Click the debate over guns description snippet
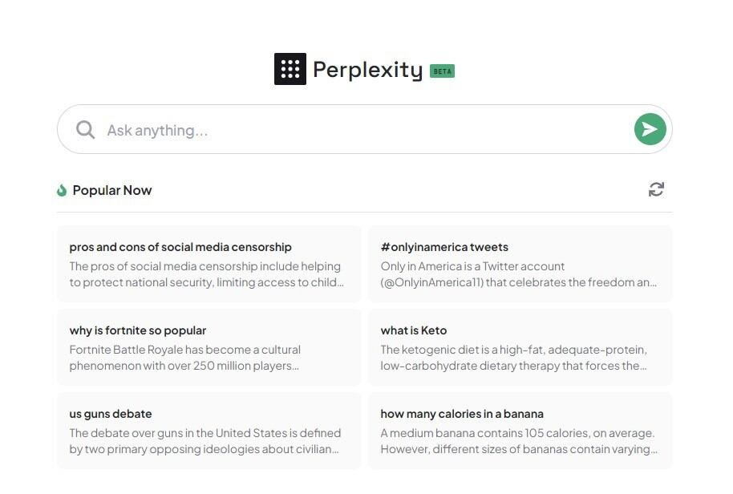Viewport: 733px width, 494px height. (x=205, y=441)
